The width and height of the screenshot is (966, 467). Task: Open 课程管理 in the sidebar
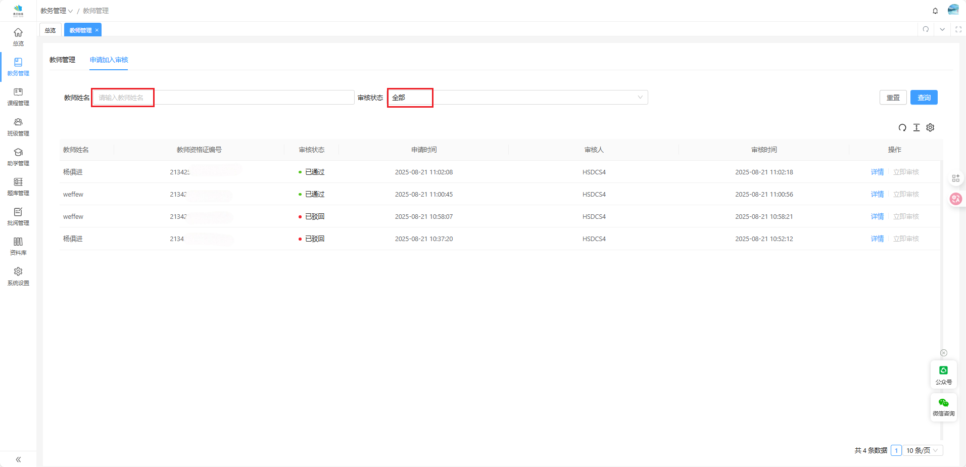pyautogui.click(x=18, y=97)
